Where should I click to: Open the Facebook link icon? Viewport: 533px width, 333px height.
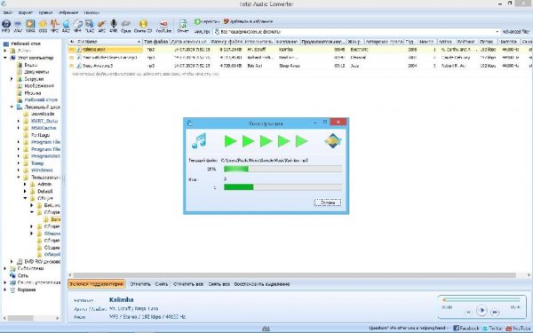tap(457, 329)
